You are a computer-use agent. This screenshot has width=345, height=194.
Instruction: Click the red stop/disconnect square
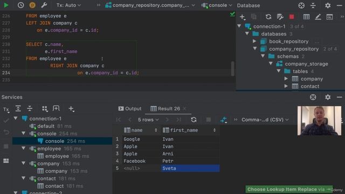(x=292, y=17)
